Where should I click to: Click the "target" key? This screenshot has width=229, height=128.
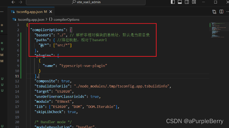[43, 91]
